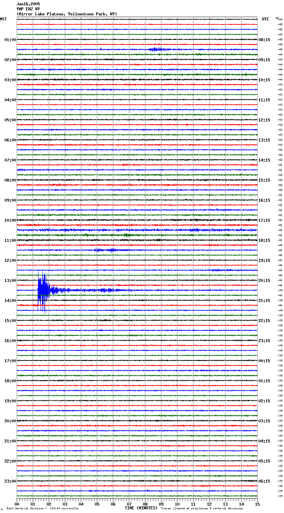This screenshot has width=284, height=513.
Task: Click the 14:00 MST time label
Action: tap(10, 301)
